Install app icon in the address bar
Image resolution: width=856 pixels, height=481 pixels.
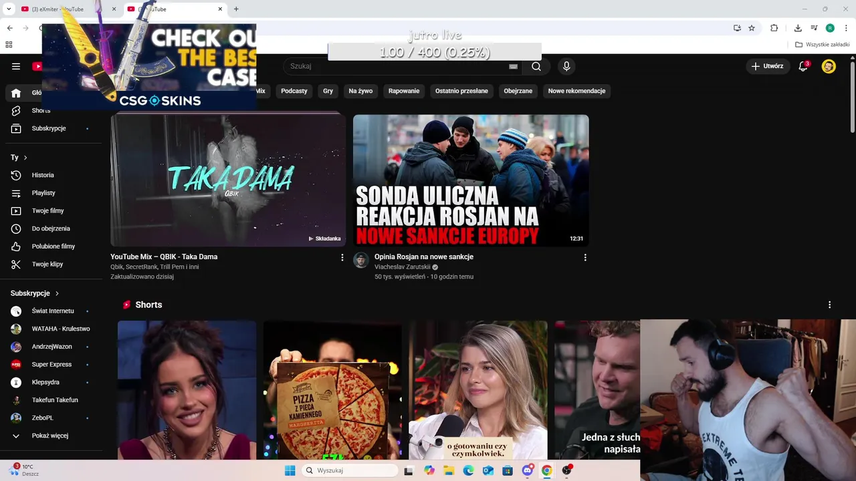[x=737, y=28]
